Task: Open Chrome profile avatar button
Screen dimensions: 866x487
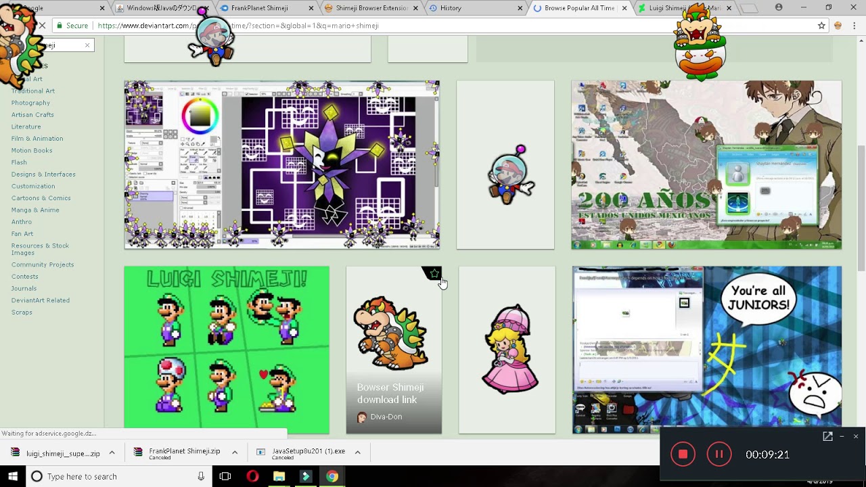Action: (779, 7)
